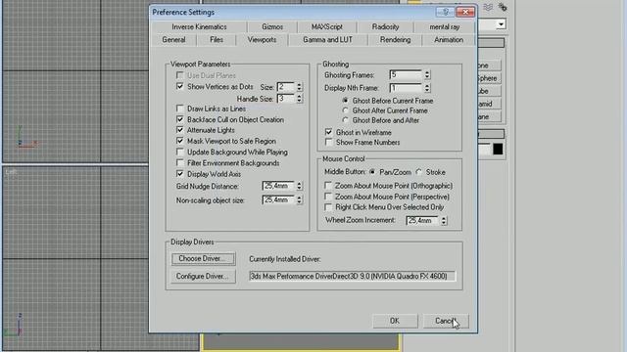Click the help question mark button
Screen dimensions: 627x352
pyautogui.click(x=445, y=12)
